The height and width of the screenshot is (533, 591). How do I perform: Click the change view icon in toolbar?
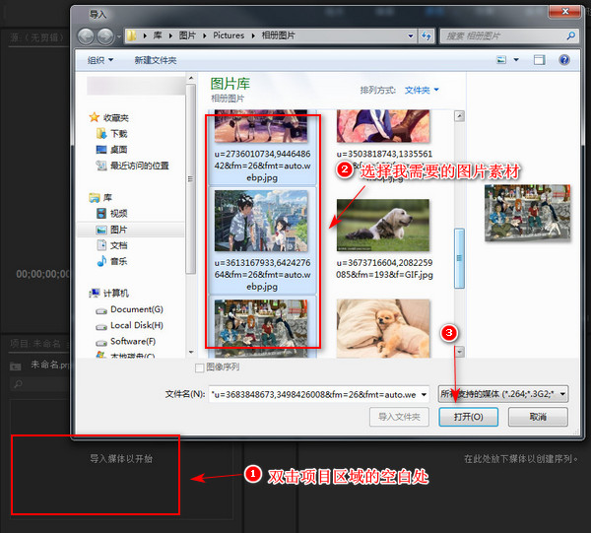click(x=501, y=59)
